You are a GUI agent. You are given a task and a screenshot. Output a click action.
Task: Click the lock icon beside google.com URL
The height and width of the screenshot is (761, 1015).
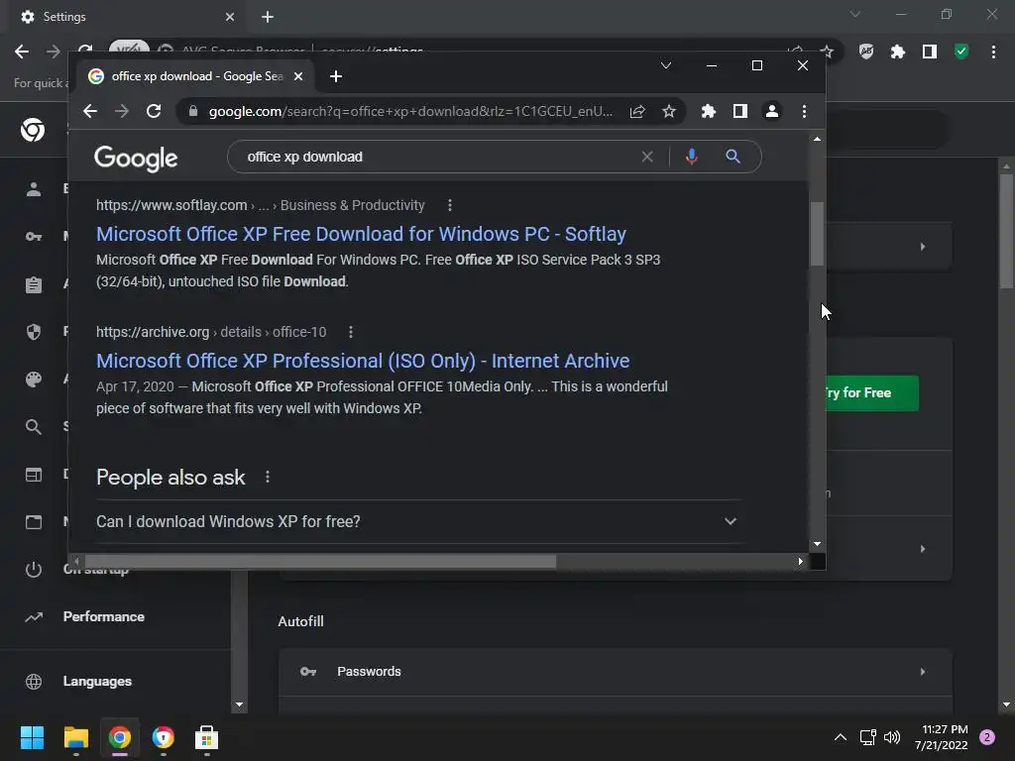[193, 111]
